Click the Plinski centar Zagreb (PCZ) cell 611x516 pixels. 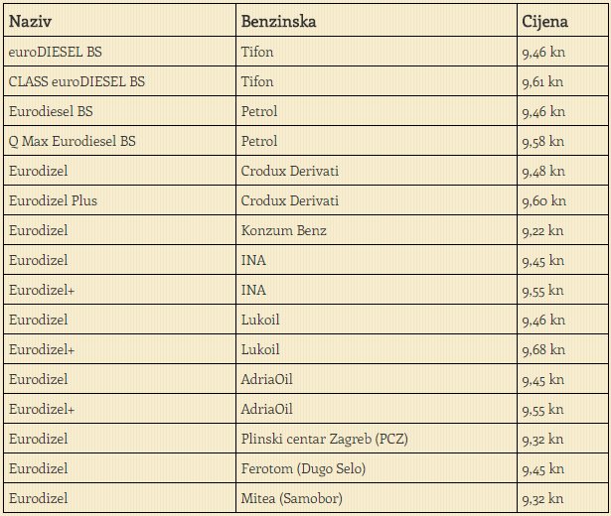(325, 439)
